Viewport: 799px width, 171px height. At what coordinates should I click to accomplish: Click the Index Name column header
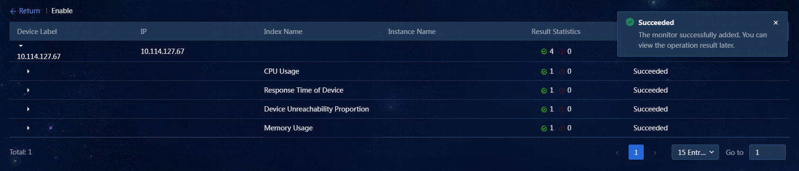(x=283, y=32)
